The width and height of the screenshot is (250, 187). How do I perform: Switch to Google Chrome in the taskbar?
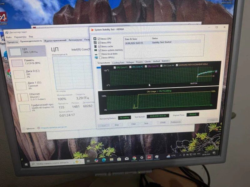coord(134,158)
